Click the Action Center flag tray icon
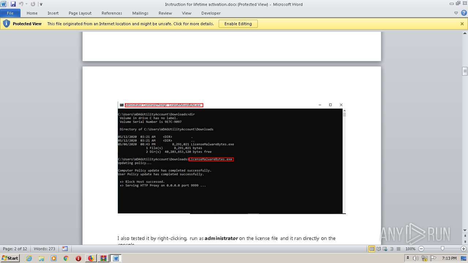The width and height of the screenshot is (468, 263). point(433,258)
